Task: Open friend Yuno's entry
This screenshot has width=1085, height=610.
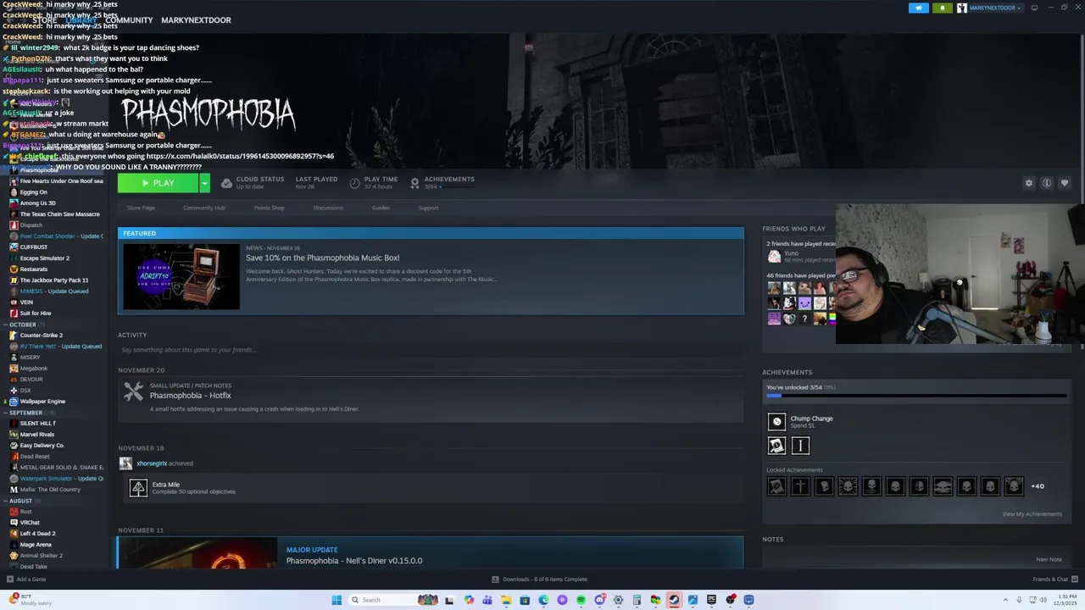Action: 801,256
